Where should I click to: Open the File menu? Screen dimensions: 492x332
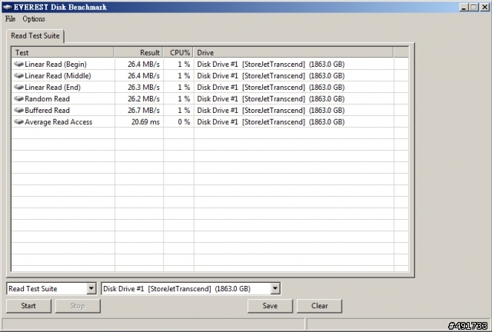(x=10, y=18)
